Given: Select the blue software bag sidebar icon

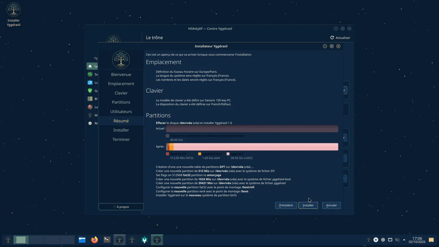Looking at the screenshot, I should click(90, 82).
